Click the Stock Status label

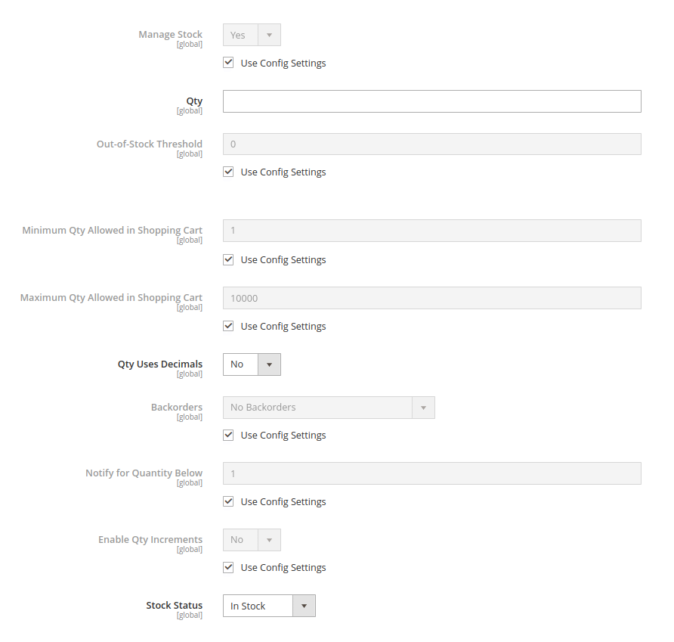pos(174,606)
